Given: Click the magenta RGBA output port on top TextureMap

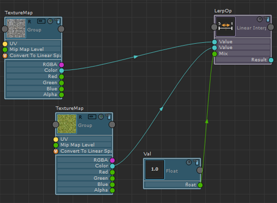Looking at the screenshot, I should pyautogui.click(x=61, y=65).
